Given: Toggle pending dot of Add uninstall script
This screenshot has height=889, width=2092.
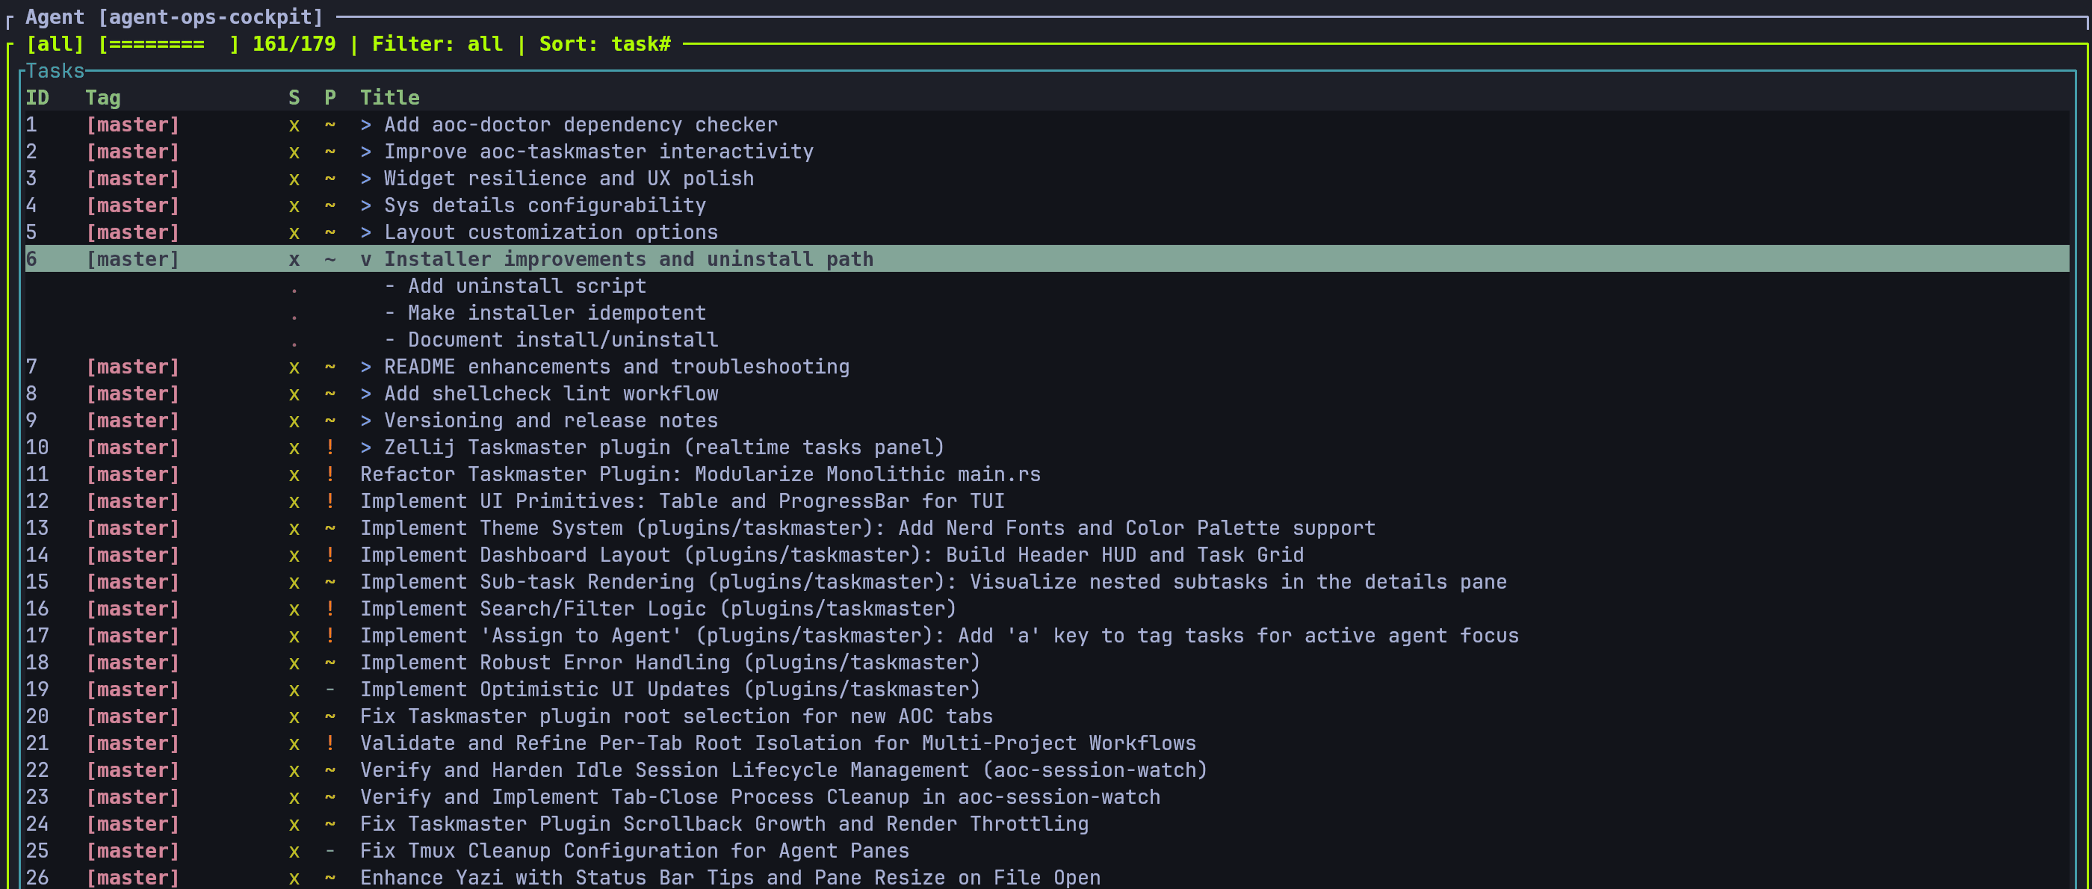Looking at the screenshot, I should [x=294, y=290].
